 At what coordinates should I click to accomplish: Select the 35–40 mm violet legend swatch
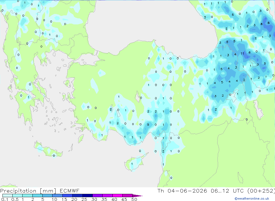click(x=107, y=196)
